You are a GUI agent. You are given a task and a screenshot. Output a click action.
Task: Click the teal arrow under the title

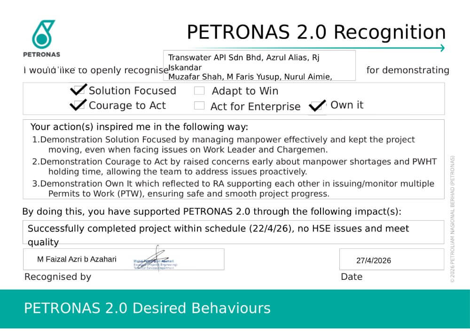tap(318, 48)
